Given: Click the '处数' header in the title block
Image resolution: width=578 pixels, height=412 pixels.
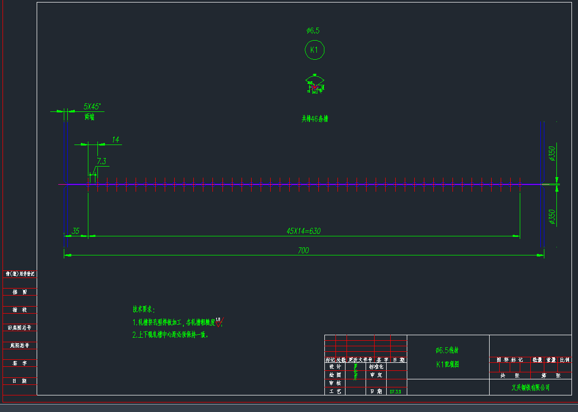Looking at the screenshot, I should pyautogui.click(x=341, y=360).
